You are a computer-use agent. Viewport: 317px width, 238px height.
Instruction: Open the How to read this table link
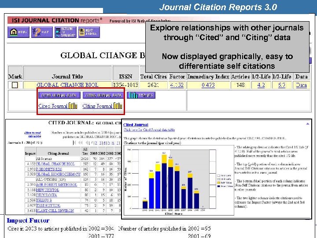pyautogui.click(x=33, y=134)
